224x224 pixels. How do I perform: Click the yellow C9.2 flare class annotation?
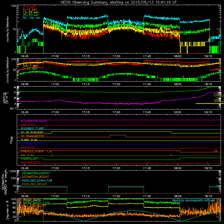(219, 95)
